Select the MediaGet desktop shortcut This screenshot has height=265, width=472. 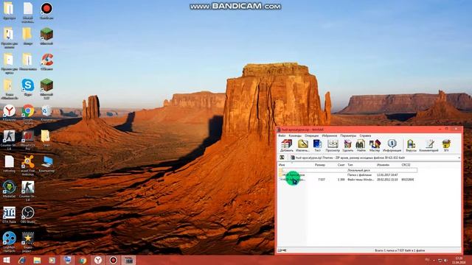9,189
